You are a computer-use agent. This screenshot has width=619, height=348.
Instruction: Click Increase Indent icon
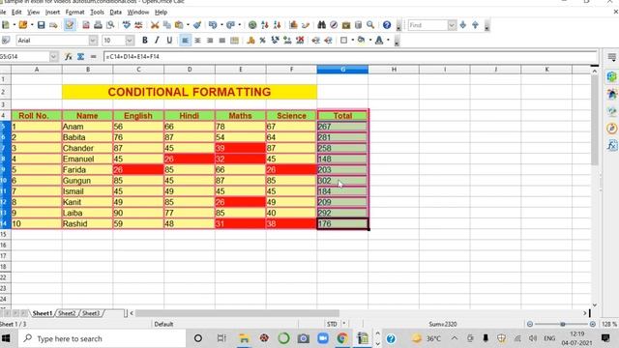(x=328, y=41)
